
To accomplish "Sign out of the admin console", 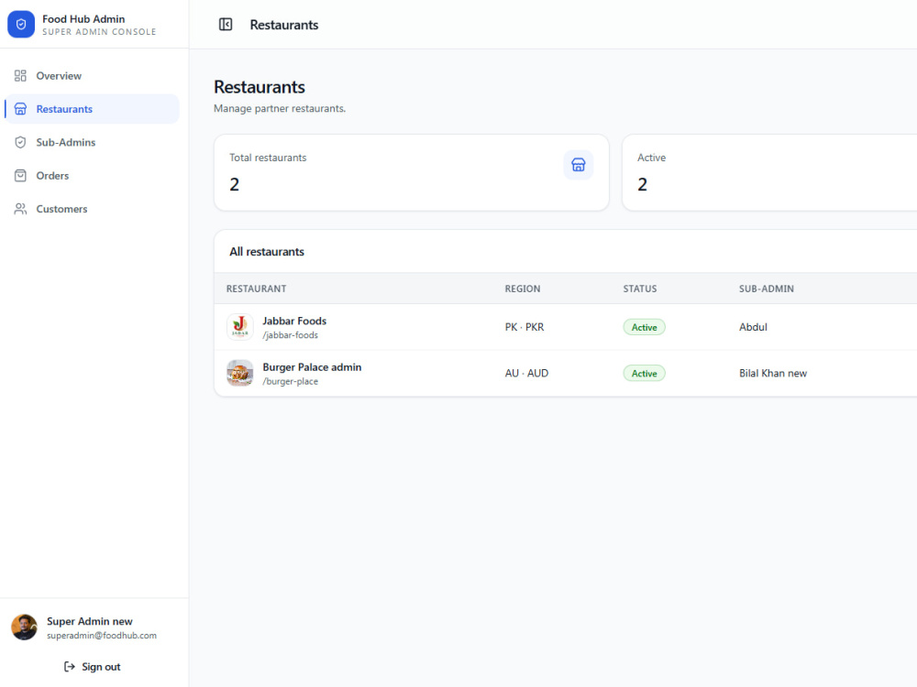I will pos(93,667).
